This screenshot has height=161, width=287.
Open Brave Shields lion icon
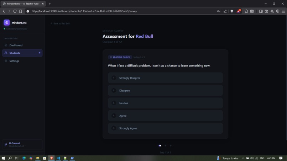click(232, 11)
